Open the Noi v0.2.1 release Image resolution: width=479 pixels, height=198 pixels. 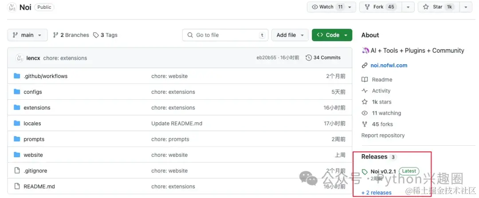(x=383, y=171)
